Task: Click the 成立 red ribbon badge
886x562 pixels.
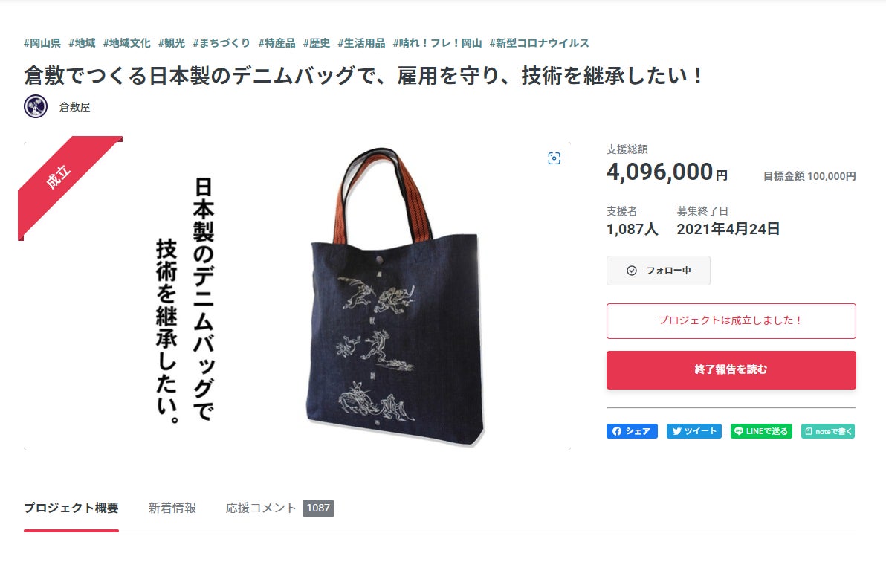Action: pyautogui.click(x=62, y=181)
